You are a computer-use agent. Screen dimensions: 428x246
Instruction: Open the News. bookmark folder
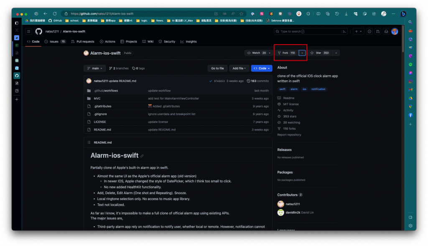coord(157,20)
